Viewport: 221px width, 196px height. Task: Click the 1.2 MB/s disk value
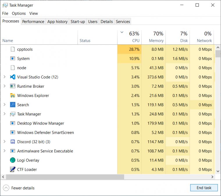coord(180,49)
